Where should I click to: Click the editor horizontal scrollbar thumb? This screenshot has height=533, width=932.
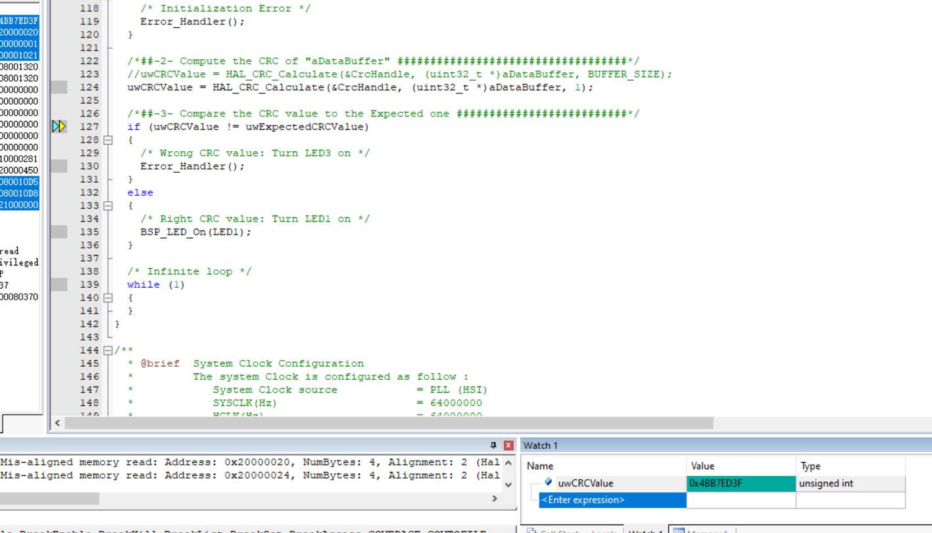[x=389, y=423]
